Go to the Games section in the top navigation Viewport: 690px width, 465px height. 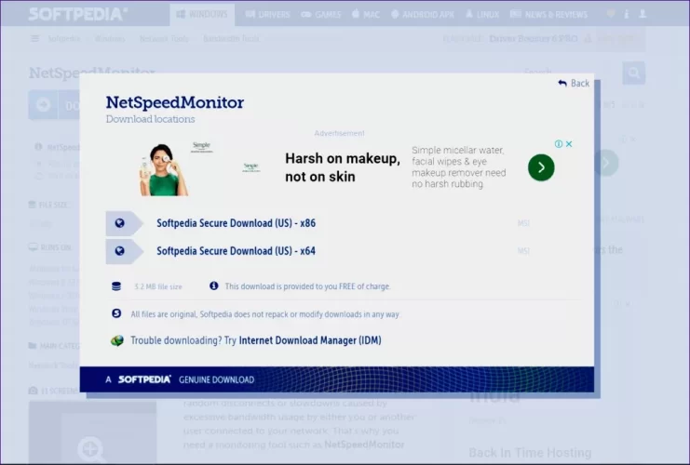click(x=321, y=14)
